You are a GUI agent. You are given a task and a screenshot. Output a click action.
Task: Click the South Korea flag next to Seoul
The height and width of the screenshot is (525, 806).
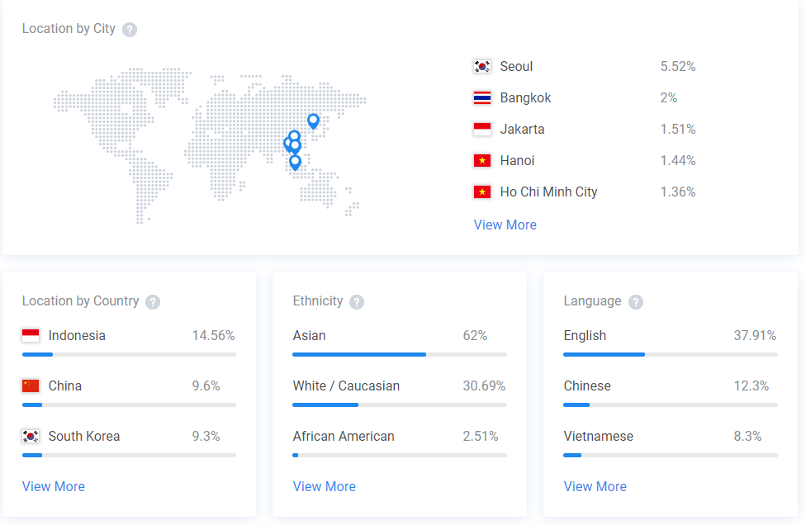point(482,67)
